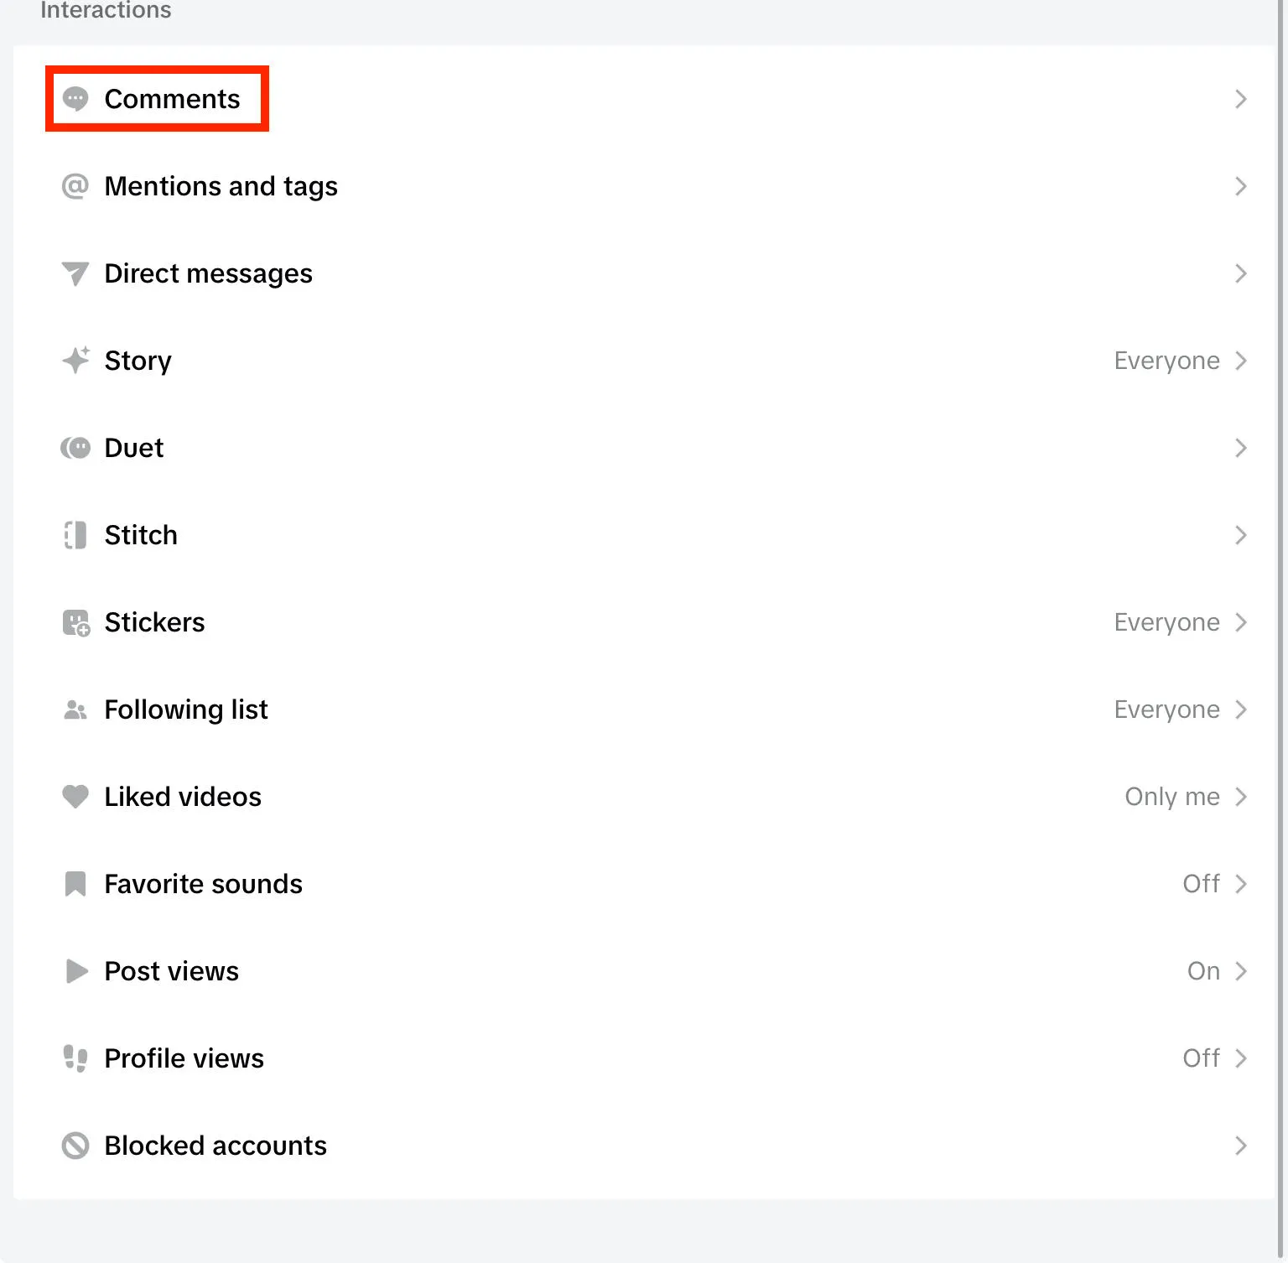The image size is (1288, 1263).
Task: Change Story visibility from Everyone
Action: 1167,361
